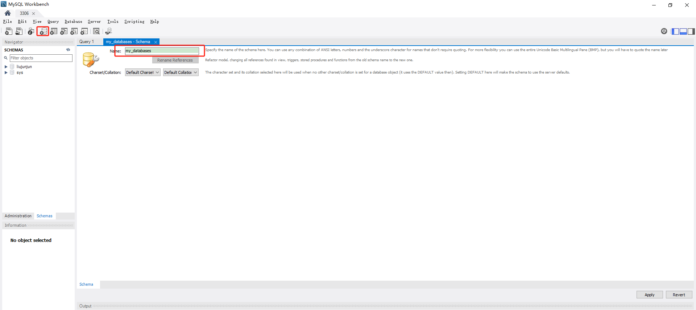Switch to the Query 1 tab
Screen dimensions: 696x310
[x=87, y=42]
